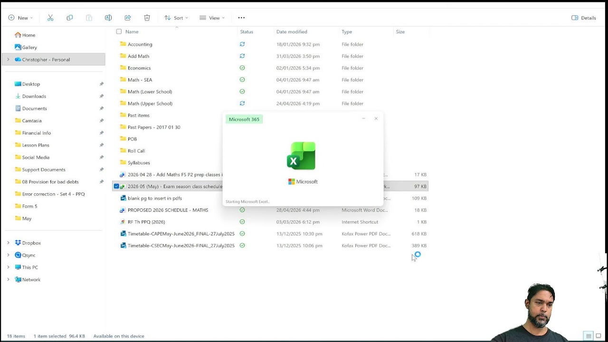Screen dimensions: 608x342
Task: Select the Math (Upper School) folder
Action: [150, 104]
